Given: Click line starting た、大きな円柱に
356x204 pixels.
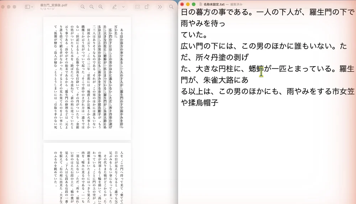Looking at the screenshot, I should tap(267, 69).
